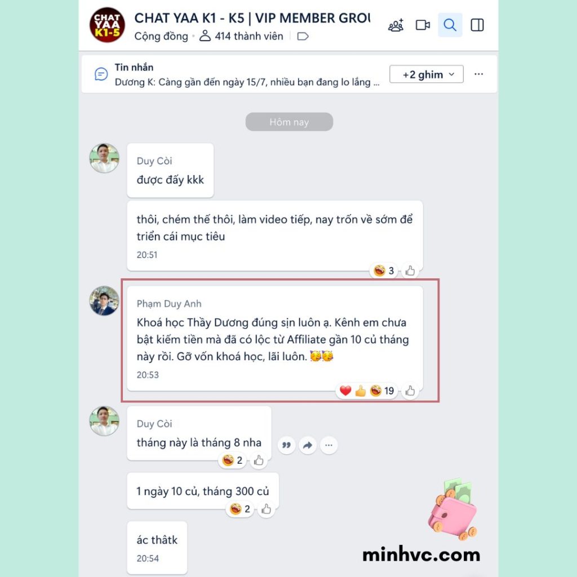Like Phạm Duy Anh's message
The height and width of the screenshot is (577, 577).
point(410,391)
